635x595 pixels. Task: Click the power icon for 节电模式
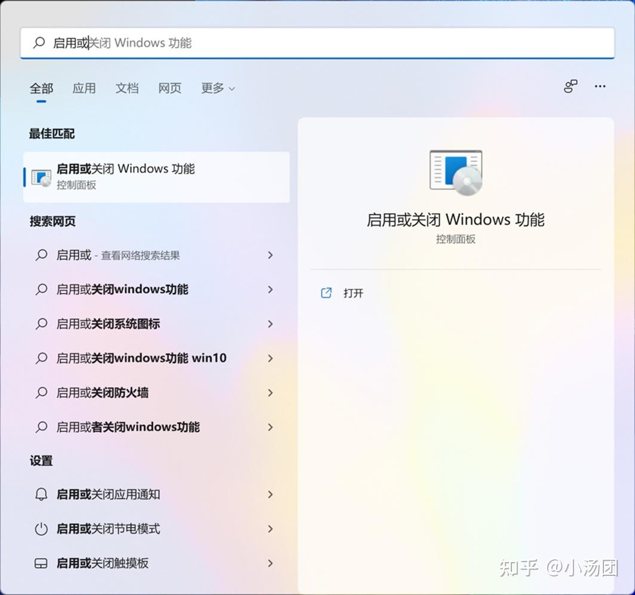41,529
